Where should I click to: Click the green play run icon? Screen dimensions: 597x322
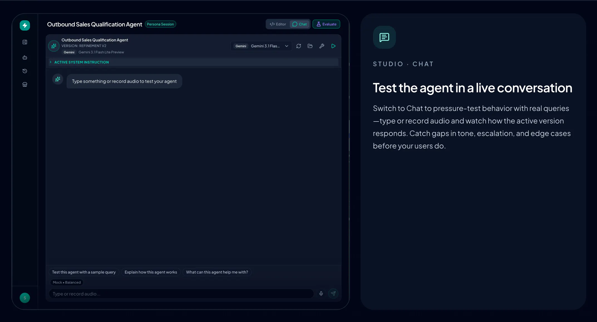333,46
